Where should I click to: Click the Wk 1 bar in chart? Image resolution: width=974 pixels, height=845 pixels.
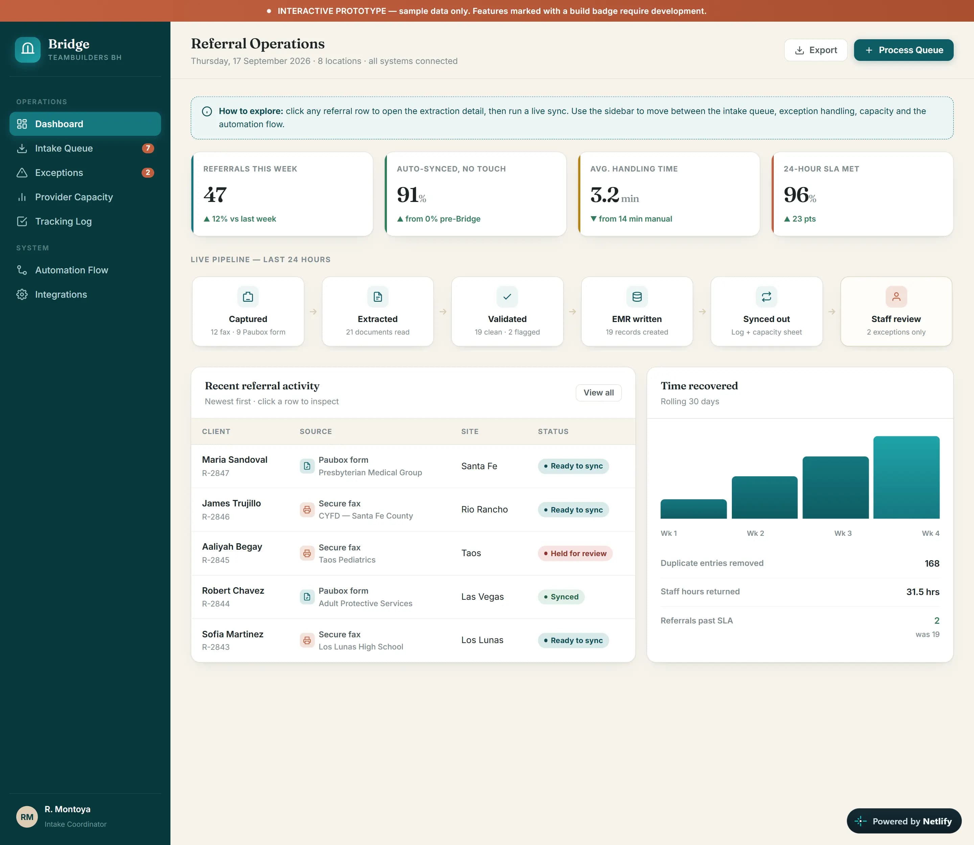694,509
